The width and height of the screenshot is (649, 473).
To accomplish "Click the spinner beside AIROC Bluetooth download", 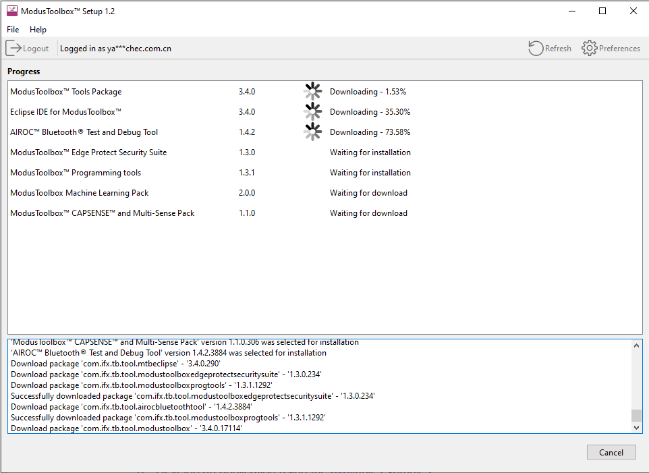I will coord(312,132).
